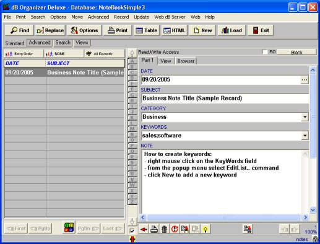Click the record icon right of undo icon
Screen dimensions: 320x244
185,229
